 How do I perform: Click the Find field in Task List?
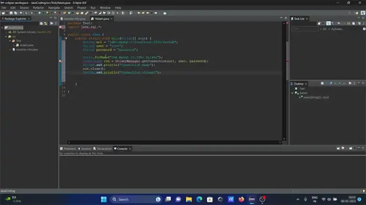[x=305, y=29]
